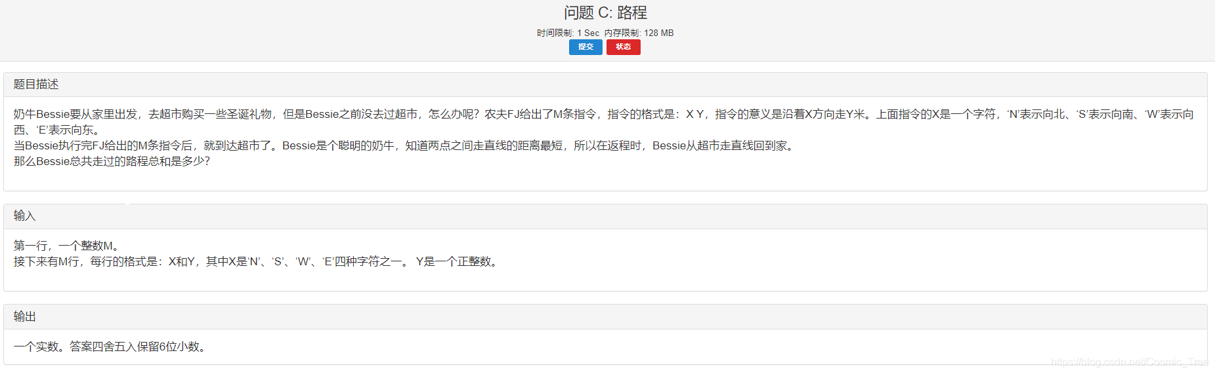
Task: Select the title 问题 C: 路程
Action: click(605, 12)
